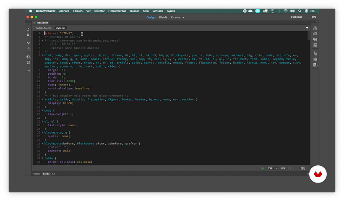Screen dimensions: 344x201
Task: Open the Buscar panel tab at bottom
Action: [x=37, y=174]
